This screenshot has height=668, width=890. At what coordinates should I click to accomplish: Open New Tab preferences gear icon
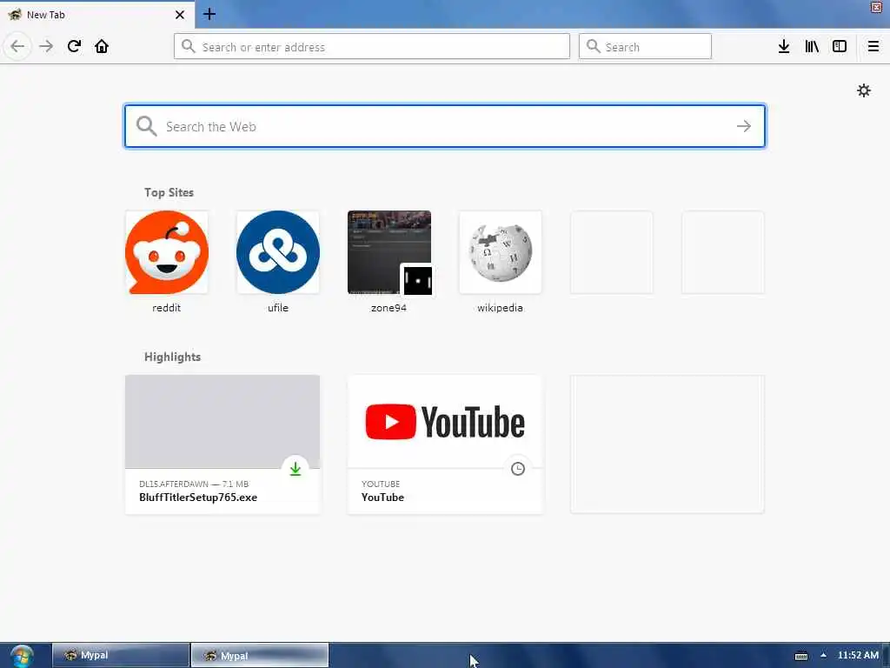(x=864, y=90)
